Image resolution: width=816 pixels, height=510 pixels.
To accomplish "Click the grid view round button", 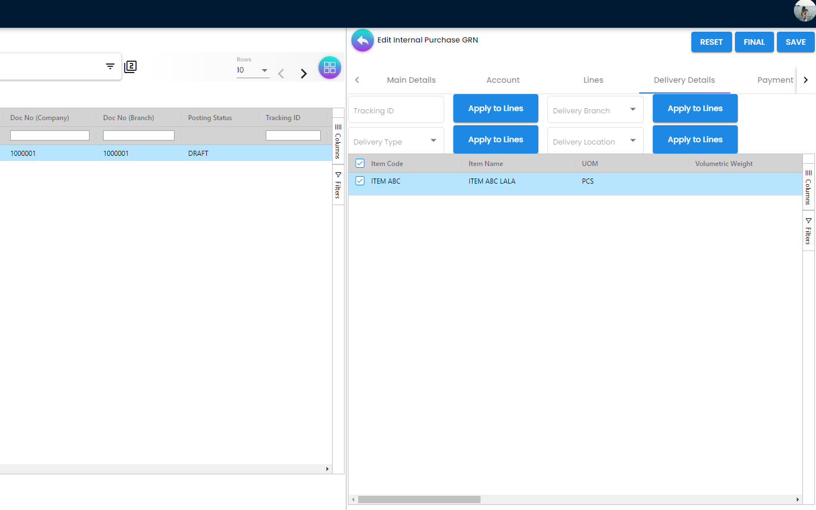I will coord(329,68).
